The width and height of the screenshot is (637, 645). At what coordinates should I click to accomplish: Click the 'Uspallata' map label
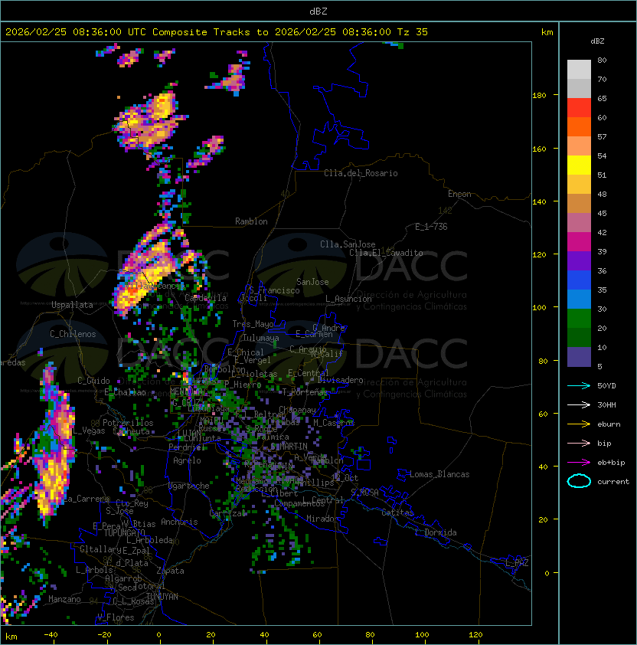point(72,305)
